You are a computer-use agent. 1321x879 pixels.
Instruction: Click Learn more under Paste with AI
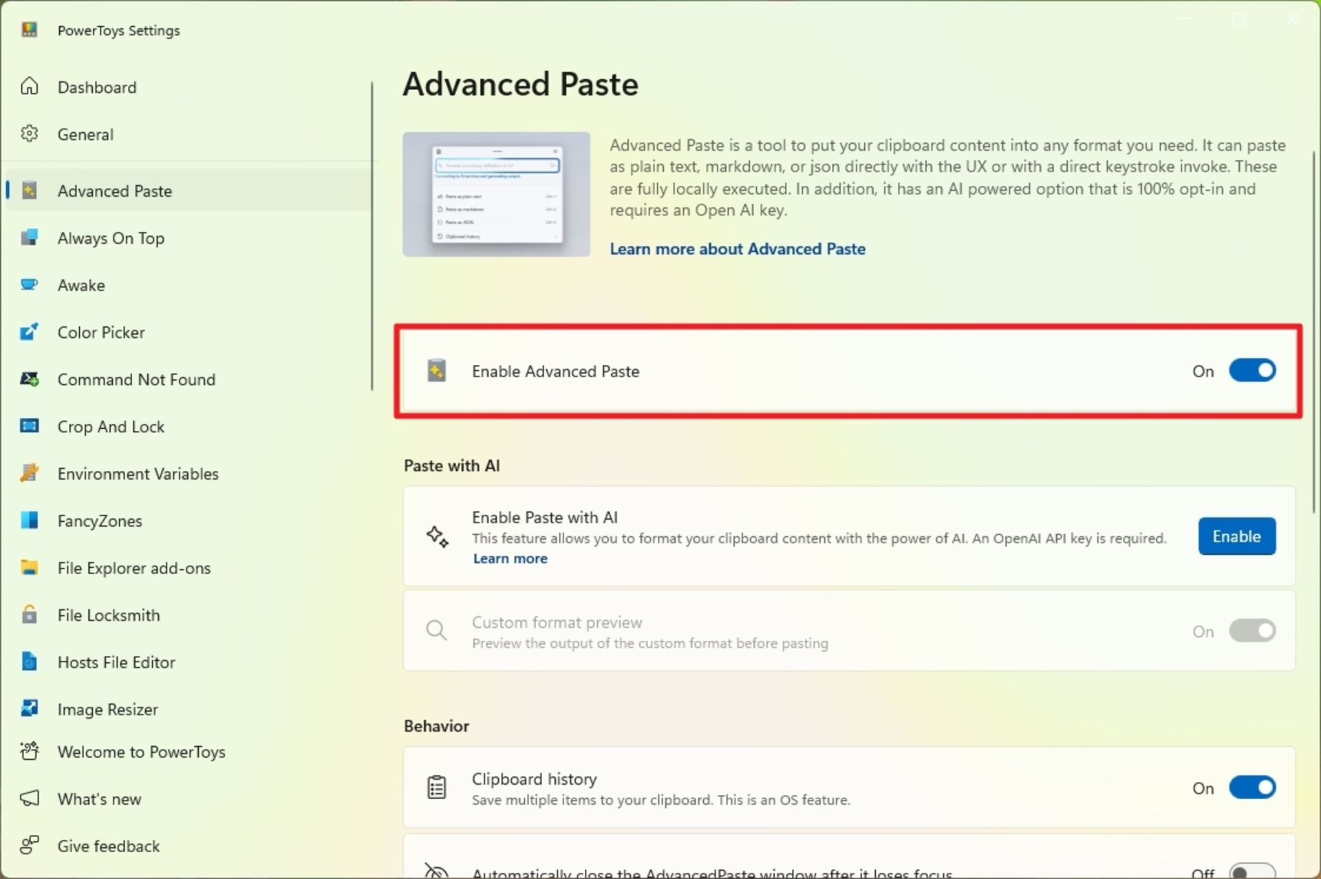click(x=510, y=558)
